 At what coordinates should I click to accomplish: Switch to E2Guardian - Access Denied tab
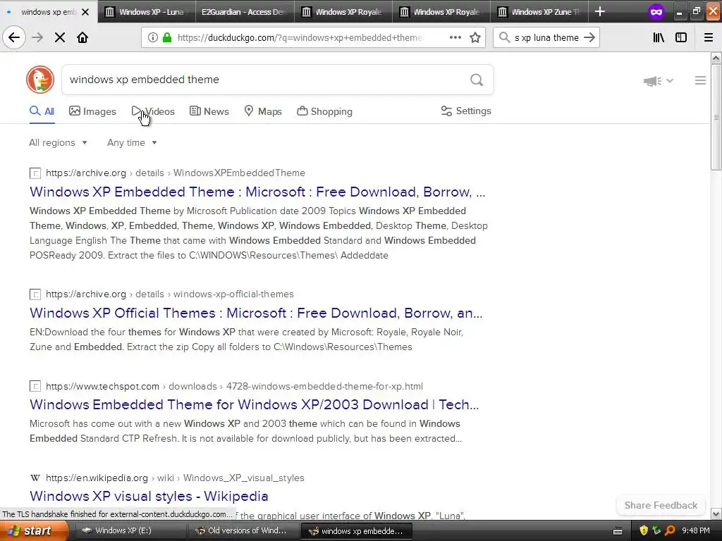tap(245, 12)
